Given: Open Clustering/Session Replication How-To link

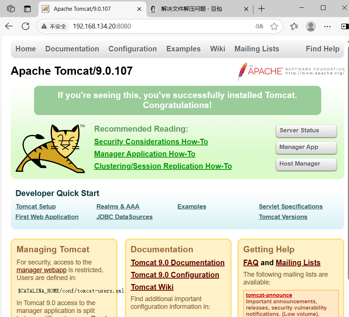Looking at the screenshot, I should [x=163, y=166].
